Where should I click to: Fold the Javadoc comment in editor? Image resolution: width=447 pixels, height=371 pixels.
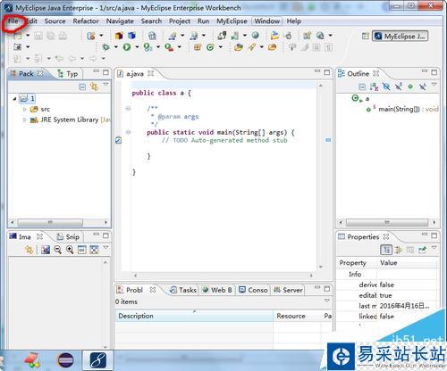click(128, 108)
